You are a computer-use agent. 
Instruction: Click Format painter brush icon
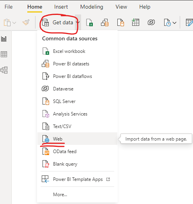[26, 22]
